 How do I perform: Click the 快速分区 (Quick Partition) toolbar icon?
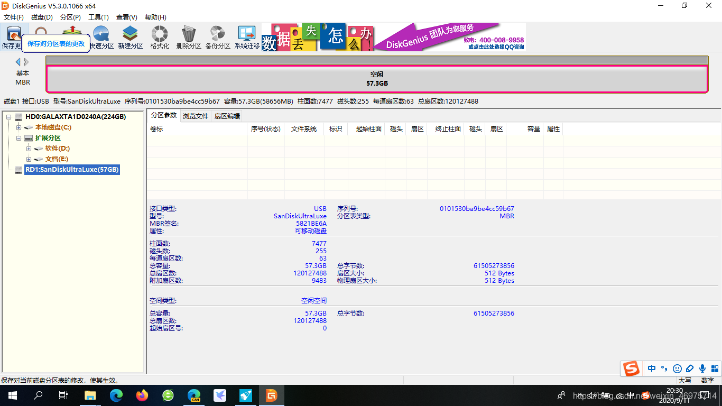[x=101, y=38]
